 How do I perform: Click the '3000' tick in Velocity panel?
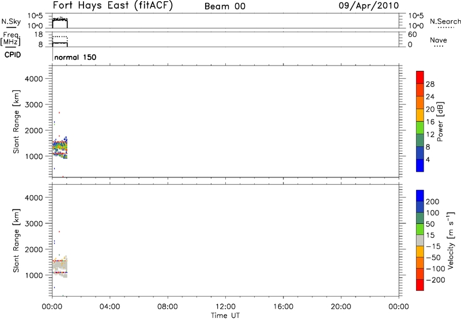pos(34,223)
